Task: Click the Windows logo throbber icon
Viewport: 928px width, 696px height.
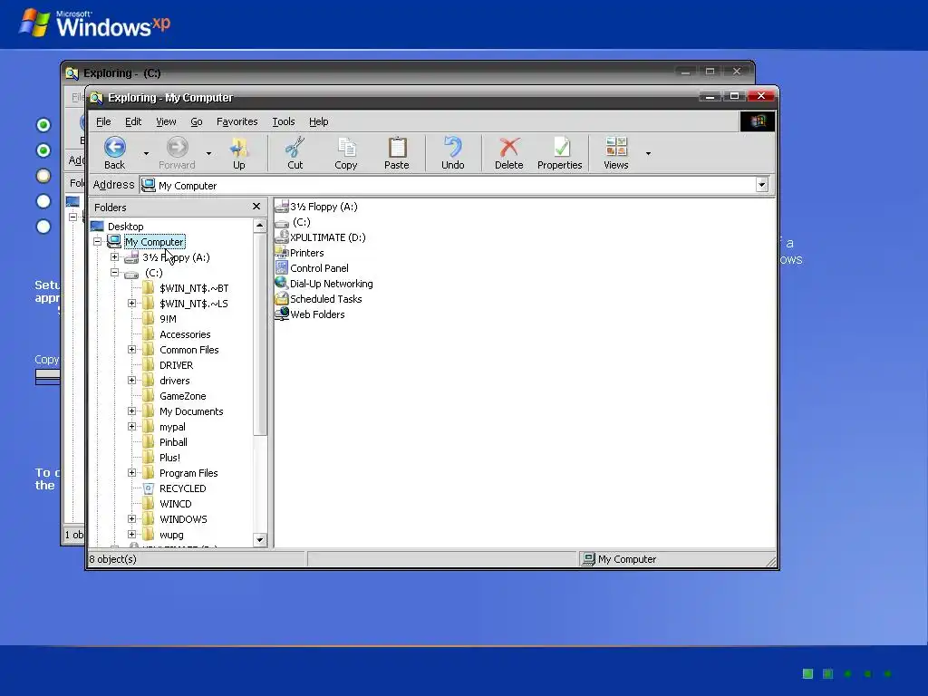Action: point(758,121)
